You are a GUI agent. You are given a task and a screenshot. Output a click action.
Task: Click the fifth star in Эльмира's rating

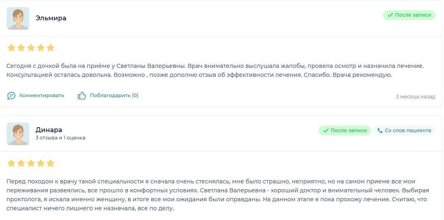click(x=50, y=48)
